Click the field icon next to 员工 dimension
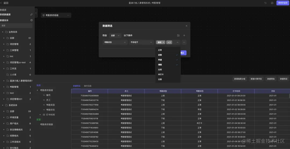The width and height of the screenshot is (290, 149). [x=44, y=100]
